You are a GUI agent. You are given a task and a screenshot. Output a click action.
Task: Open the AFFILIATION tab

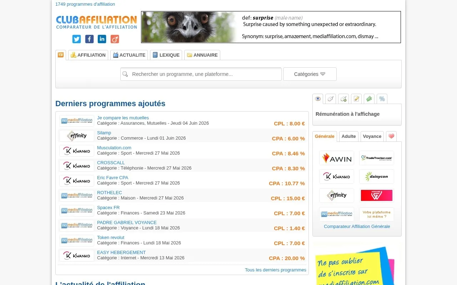click(88, 55)
